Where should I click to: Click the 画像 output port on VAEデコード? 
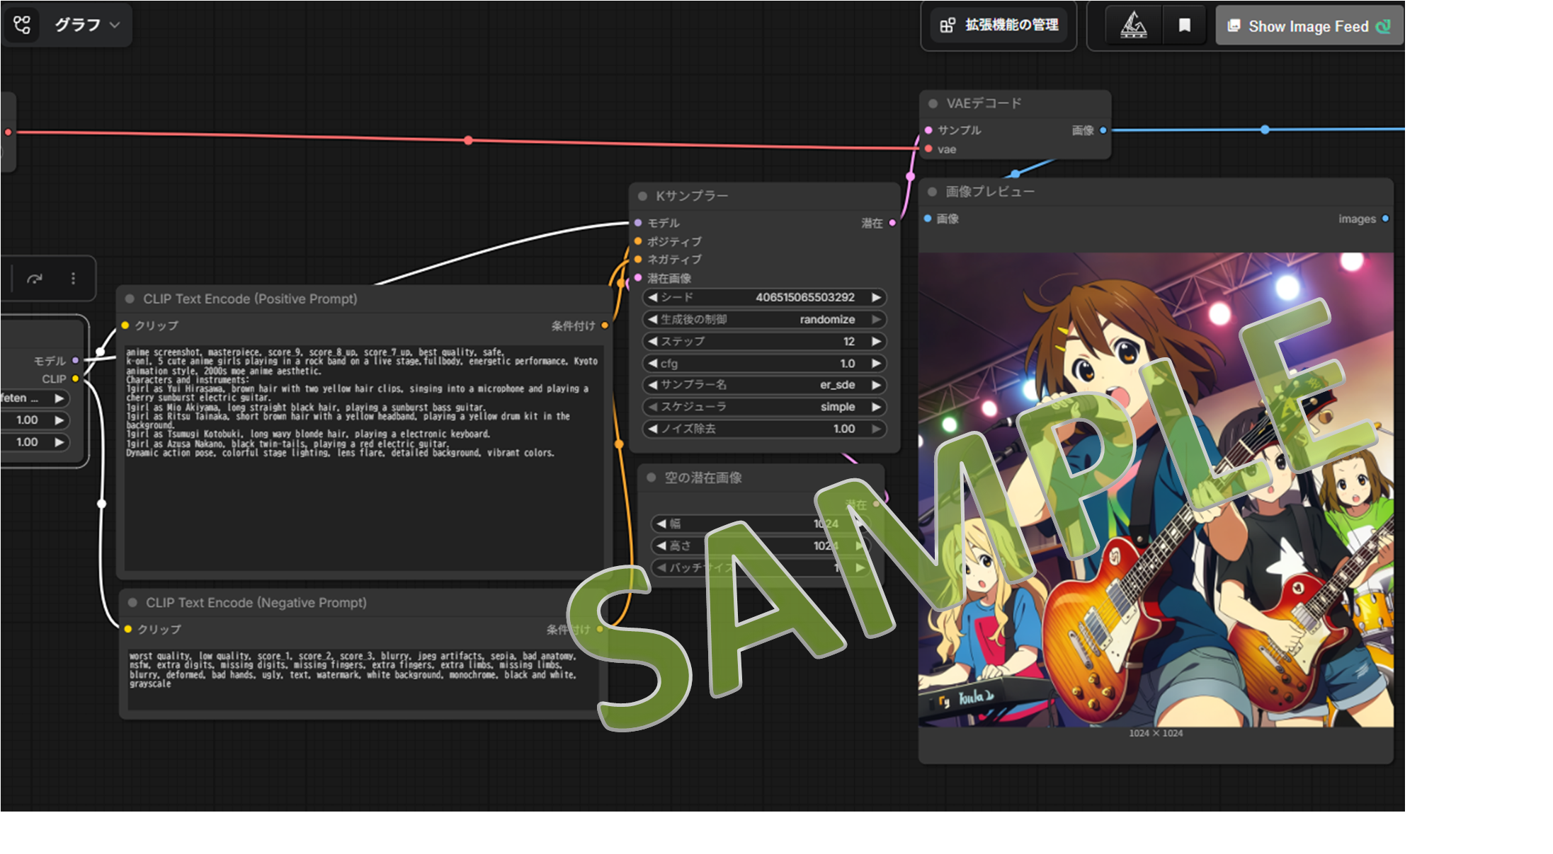1103,130
